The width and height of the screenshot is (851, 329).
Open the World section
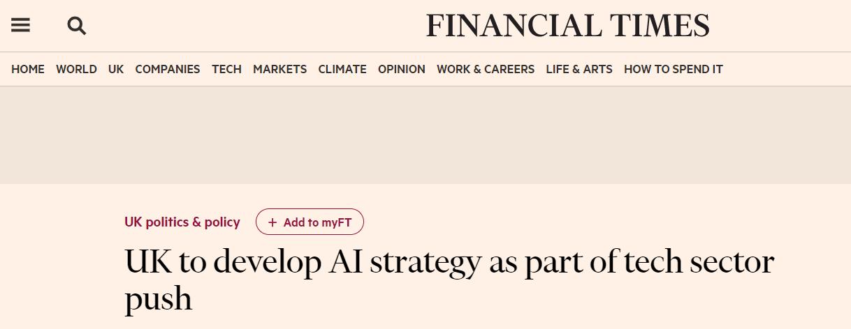tap(76, 69)
